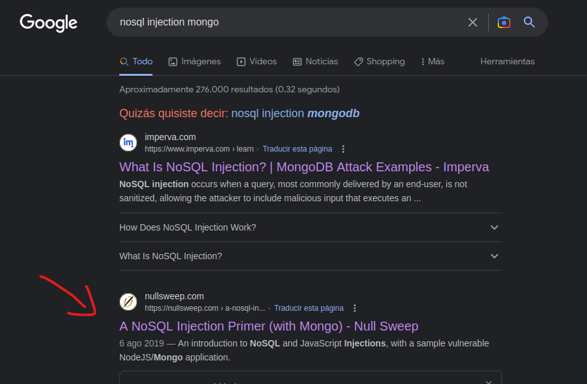Screen dimensions: 587x384
Task: Open the Herramientas tools button
Action: click(507, 62)
